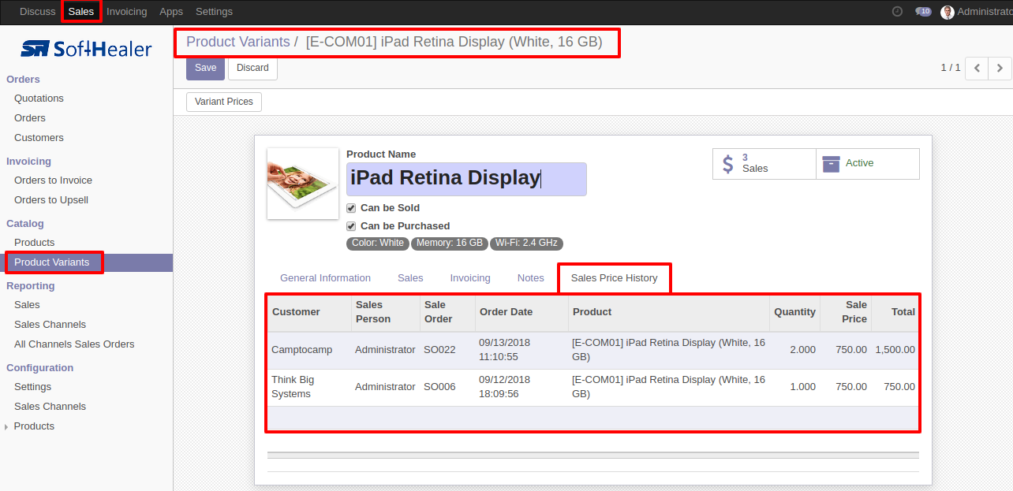Switch to the Sales tab in form
The width and height of the screenshot is (1013, 491).
tap(410, 278)
